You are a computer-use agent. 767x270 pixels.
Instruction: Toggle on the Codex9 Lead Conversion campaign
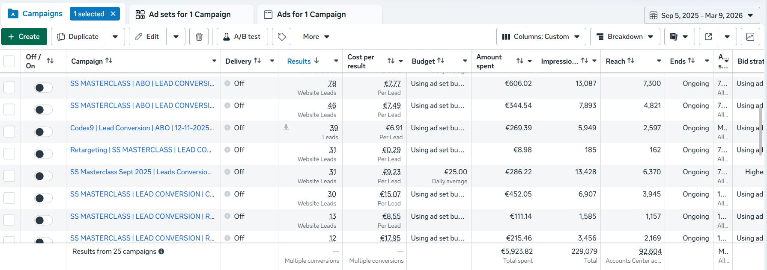point(43,132)
